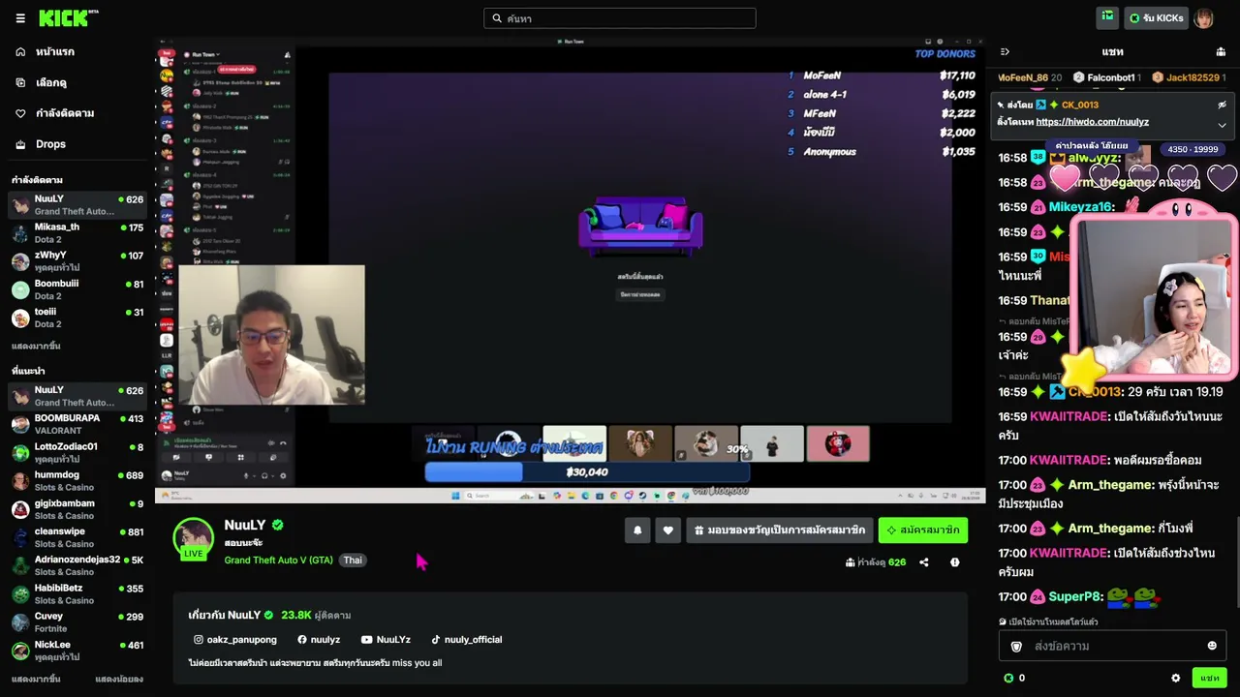
Task: Click the 23.8K followers count text
Action: tap(296, 615)
